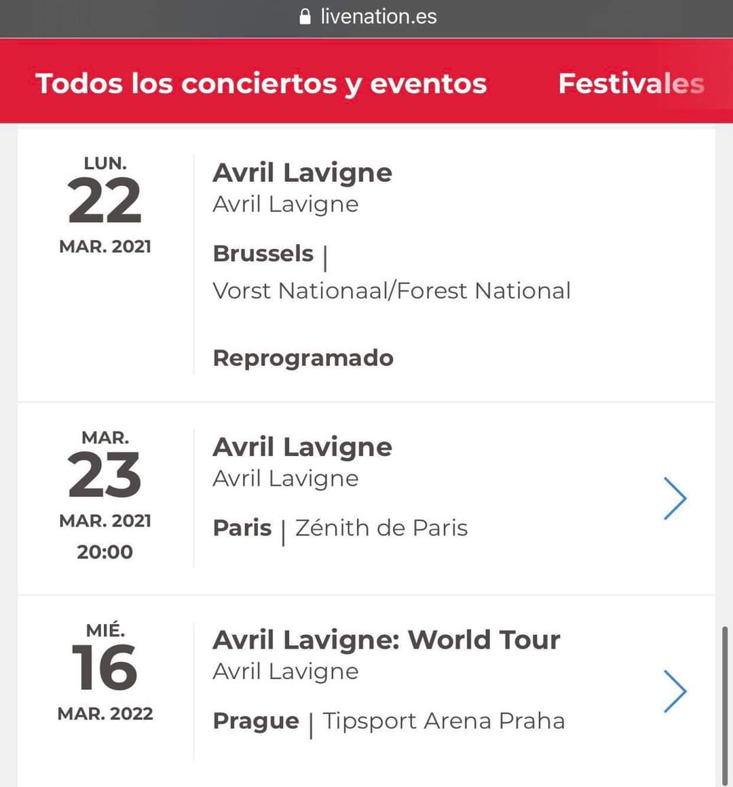Click the padlock icon in address bar
The width and height of the screenshot is (733, 787).
(305, 16)
